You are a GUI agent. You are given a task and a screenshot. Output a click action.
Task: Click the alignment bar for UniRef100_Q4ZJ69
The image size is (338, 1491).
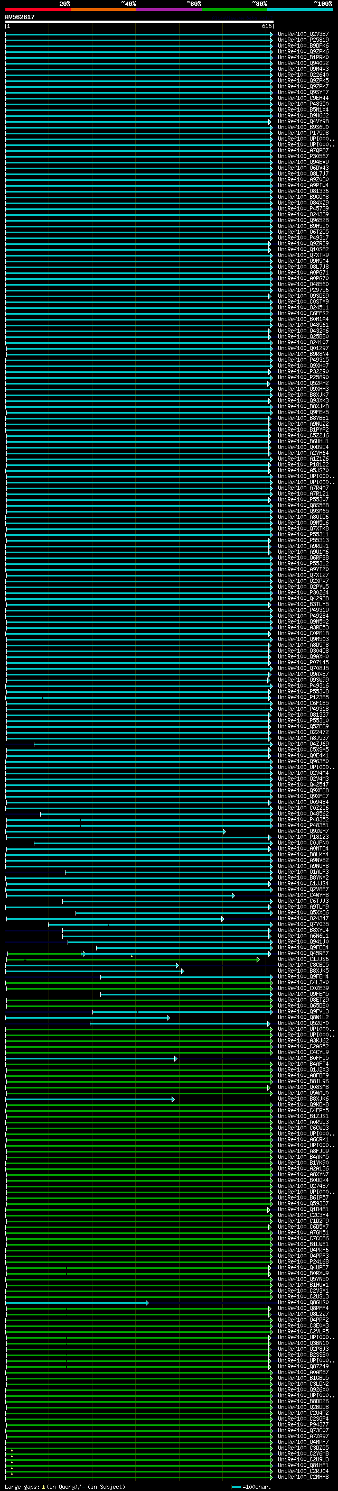click(153, 744)
